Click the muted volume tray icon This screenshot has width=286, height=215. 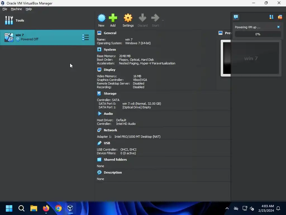[252, 208]
